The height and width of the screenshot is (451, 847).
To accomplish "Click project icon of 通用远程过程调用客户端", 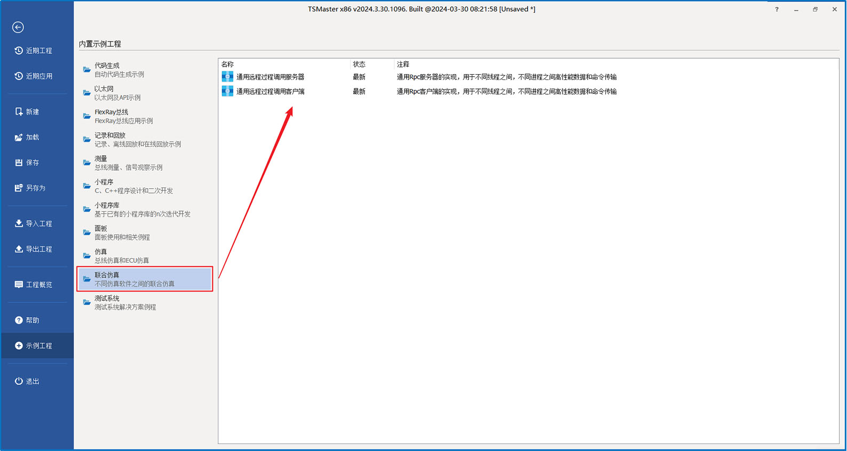I will coord(227,91).
